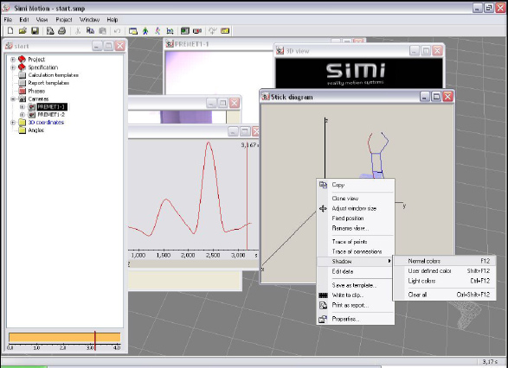Select Phases tree item
The image size is (508, 368).
(x=36, y=91)
